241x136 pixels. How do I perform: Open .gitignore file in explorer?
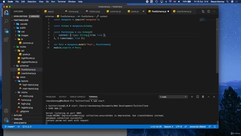(24, 111)
